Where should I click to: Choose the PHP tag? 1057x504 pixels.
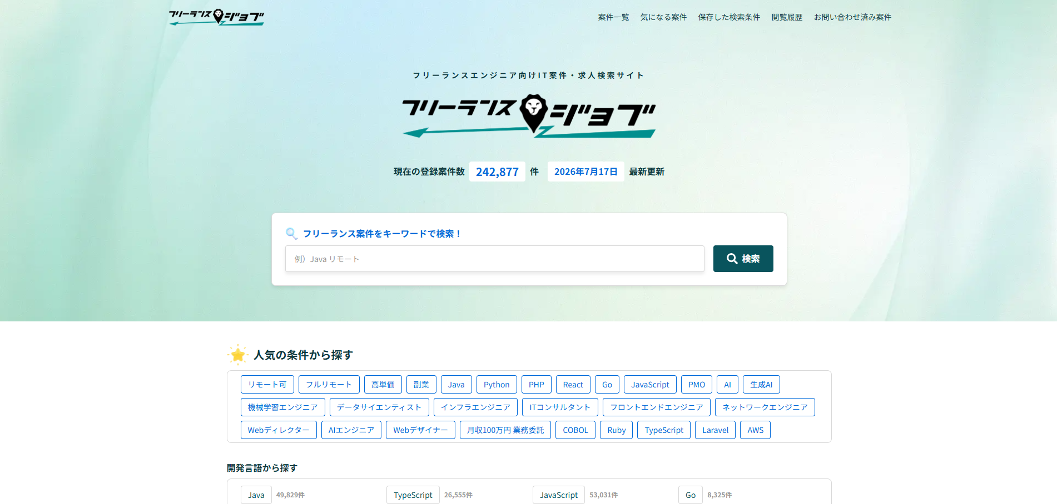(x=537, y=385)
